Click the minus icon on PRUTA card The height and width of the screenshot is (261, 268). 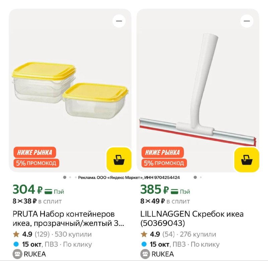point(119,21)
